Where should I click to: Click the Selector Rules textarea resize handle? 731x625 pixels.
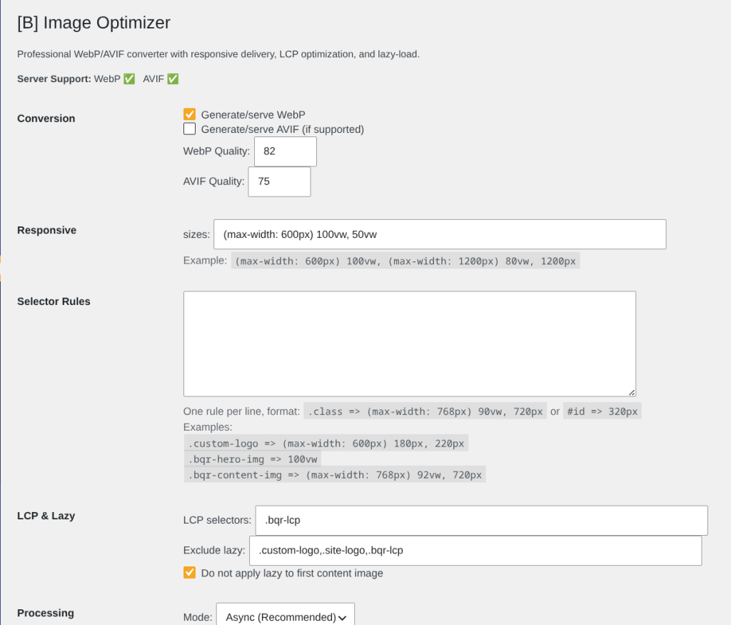click(x=632, y=393)
